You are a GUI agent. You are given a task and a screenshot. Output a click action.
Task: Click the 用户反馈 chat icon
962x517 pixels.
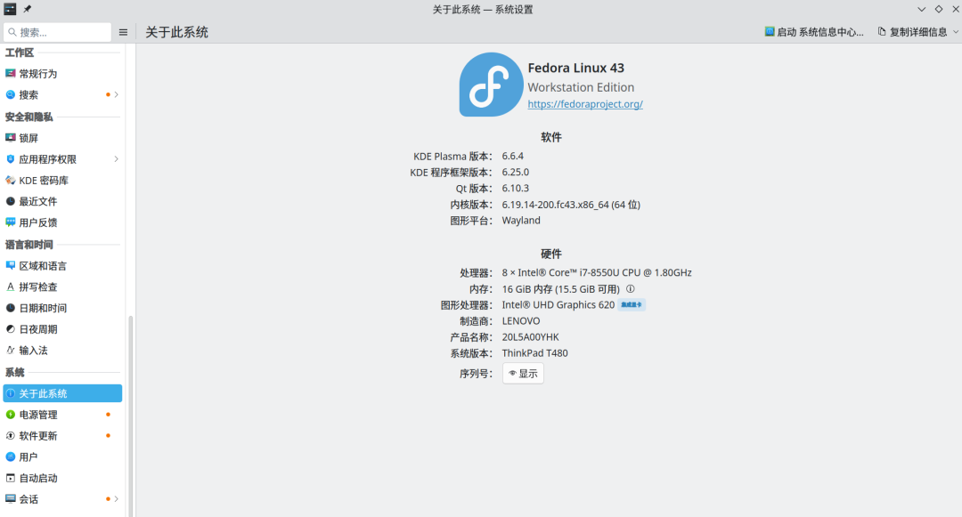tap(11, 222)
